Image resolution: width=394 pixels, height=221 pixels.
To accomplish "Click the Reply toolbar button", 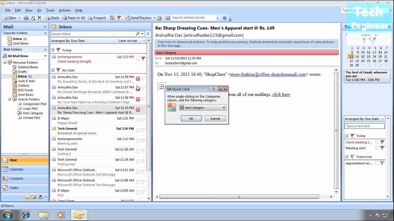I will (53, 18).
